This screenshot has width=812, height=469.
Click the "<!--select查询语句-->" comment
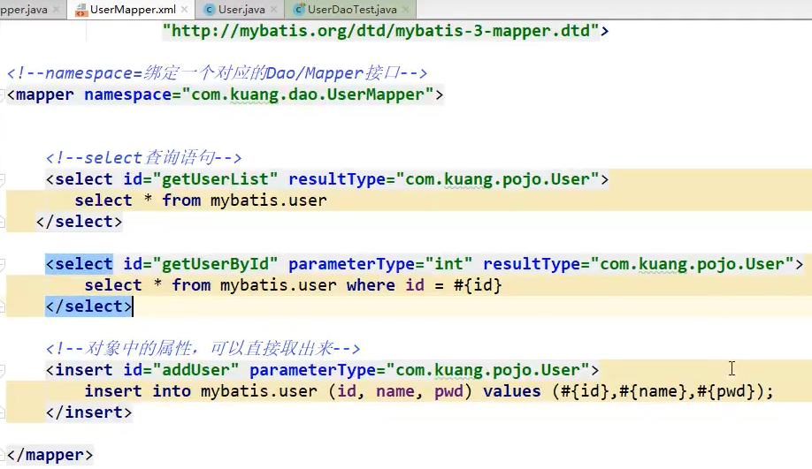pos(143,158)
